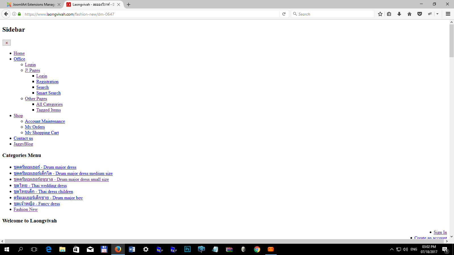Open 'Drum major dress small size' category
454x255 pixels.
(x=61, y=179)
